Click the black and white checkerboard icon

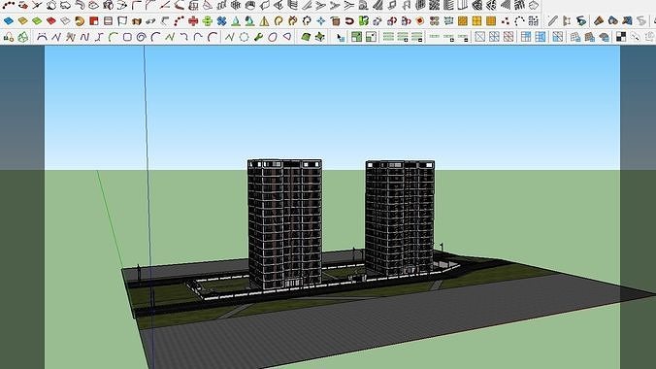(x=621, y=37)
